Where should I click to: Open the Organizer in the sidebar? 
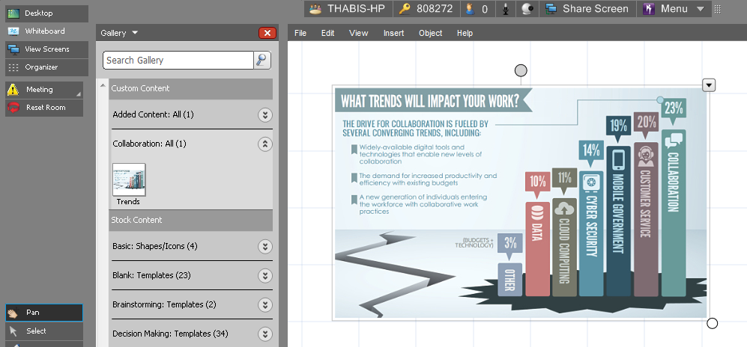(x=44, y=67)
